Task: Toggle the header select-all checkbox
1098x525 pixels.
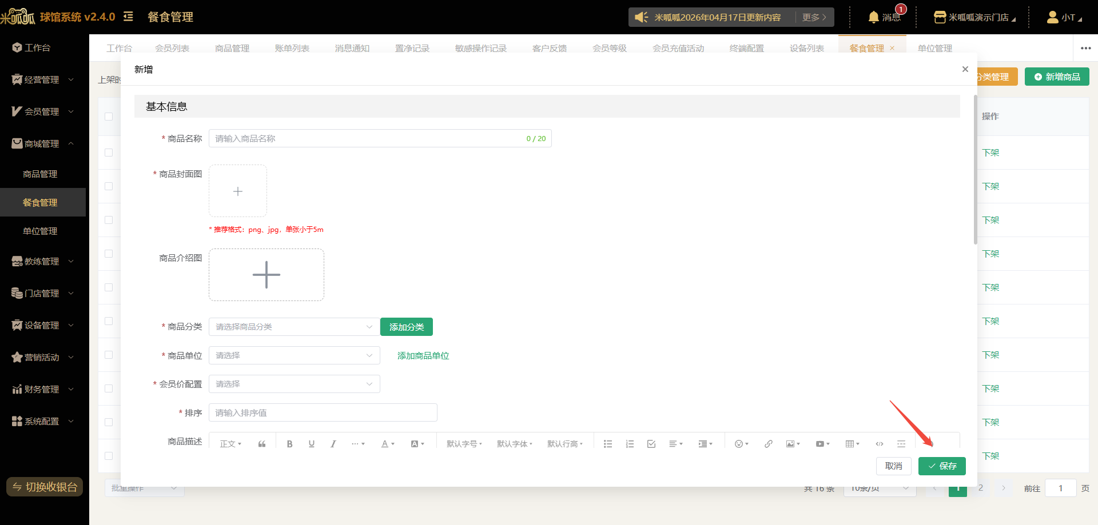Action: pos(109,117)
